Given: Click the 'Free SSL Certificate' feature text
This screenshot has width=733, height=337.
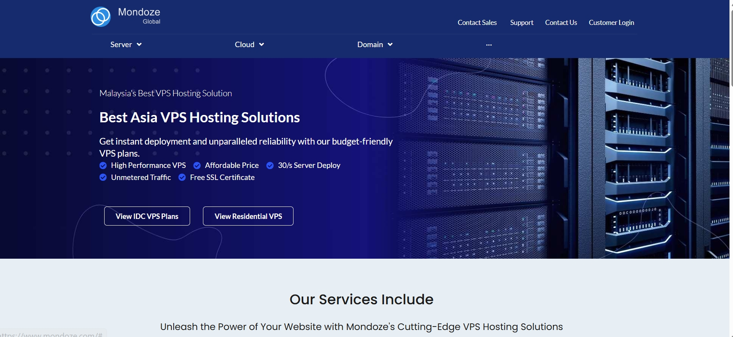Looking at the screenshot, I should pyautogui.click(x=222, y=178).
